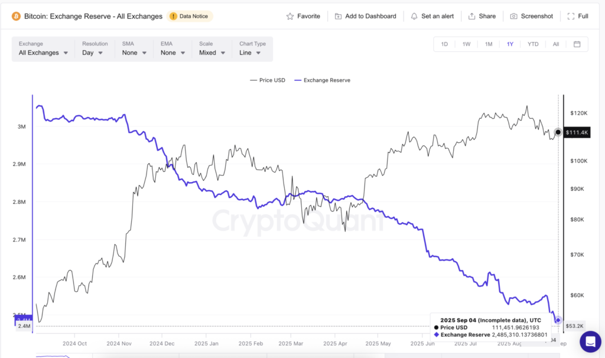Select the 1D time range
This screenshot has width=605, height=358.
[444, 44]
